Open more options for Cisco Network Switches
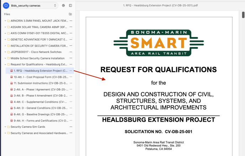This screenshot has height=156, width=245. [71, 52]
